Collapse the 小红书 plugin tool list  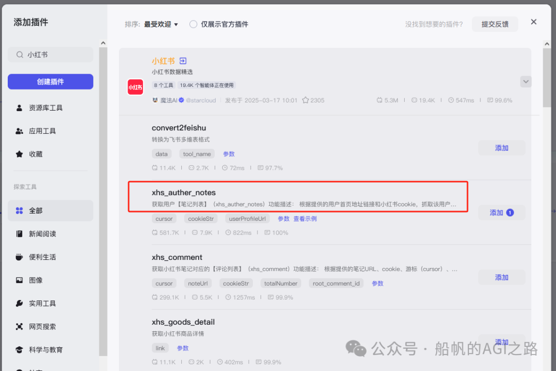[526, 82]
